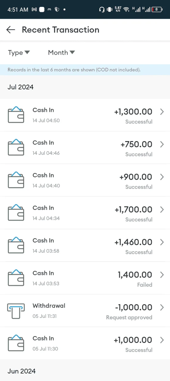Tap wallet icon of failed 1,400.00 Cash In
170x381 pixels.
(x=16, y=278)
